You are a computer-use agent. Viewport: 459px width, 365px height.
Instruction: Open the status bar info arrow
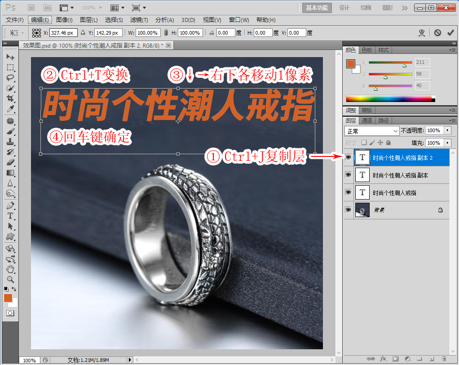(x=130, y=360)
